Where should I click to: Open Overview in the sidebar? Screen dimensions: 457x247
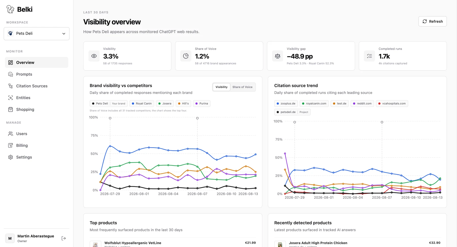(37, 63)
